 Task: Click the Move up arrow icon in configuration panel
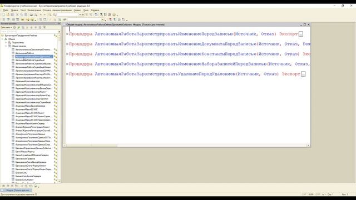tap(32, 27)
